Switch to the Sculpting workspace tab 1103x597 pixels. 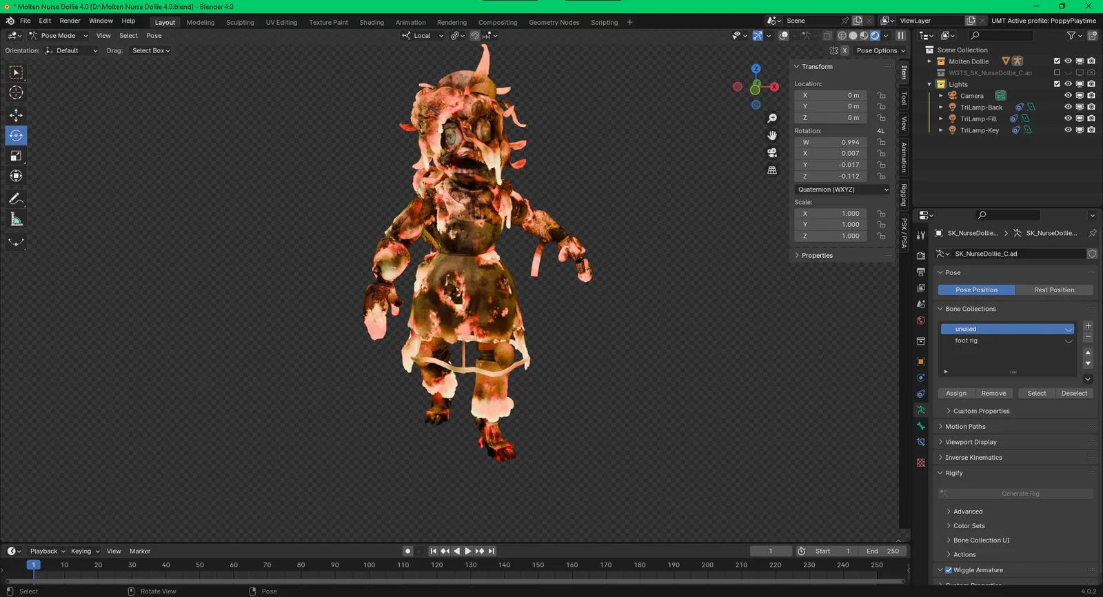[240, 22]
